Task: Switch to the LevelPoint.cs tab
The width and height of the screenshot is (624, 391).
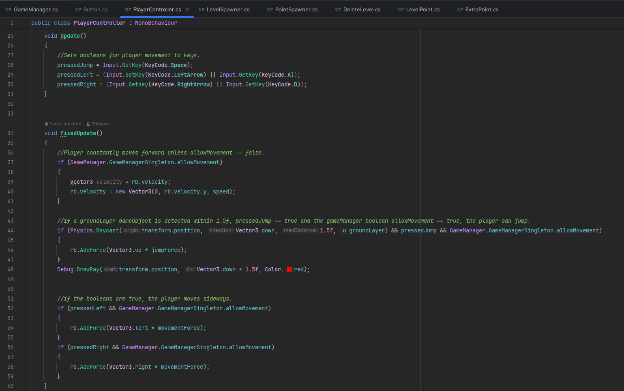Action: click(419, 9)
